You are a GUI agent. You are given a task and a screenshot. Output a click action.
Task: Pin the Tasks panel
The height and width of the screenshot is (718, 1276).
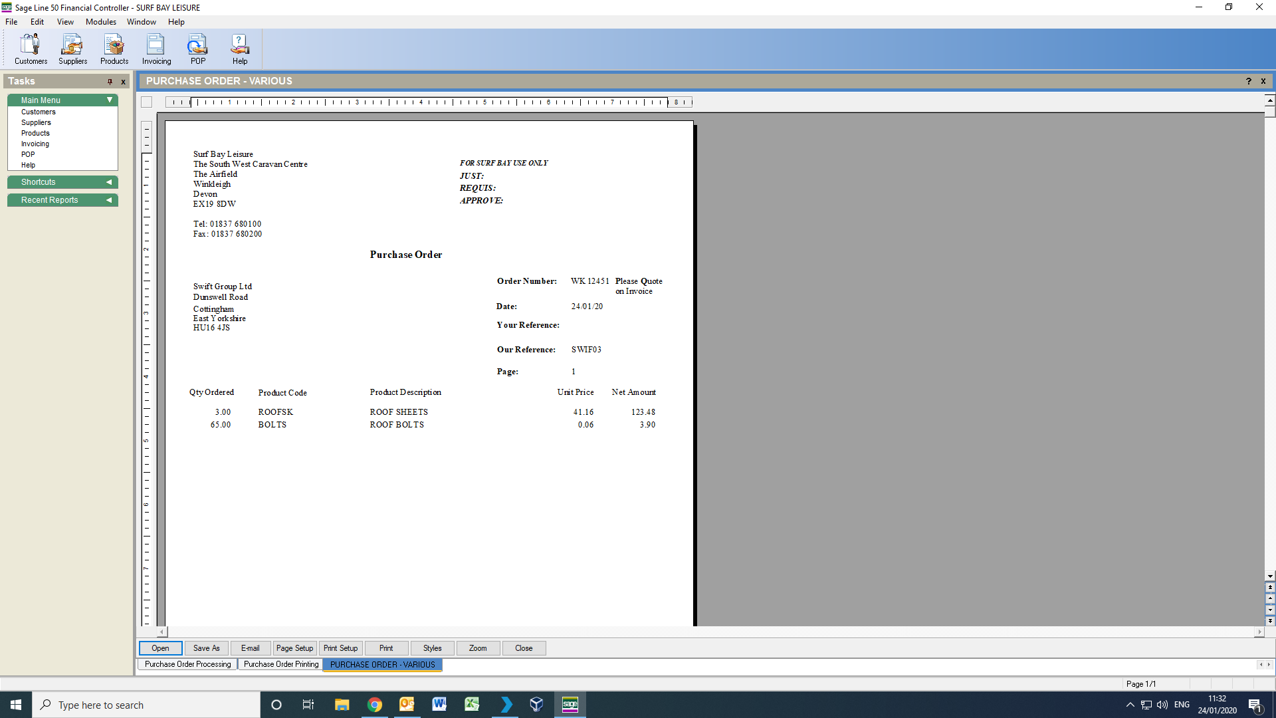point(110,82)
